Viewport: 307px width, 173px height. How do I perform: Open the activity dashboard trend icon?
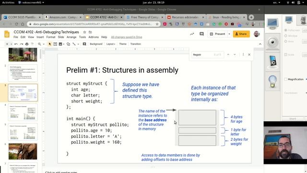point(192,34)
